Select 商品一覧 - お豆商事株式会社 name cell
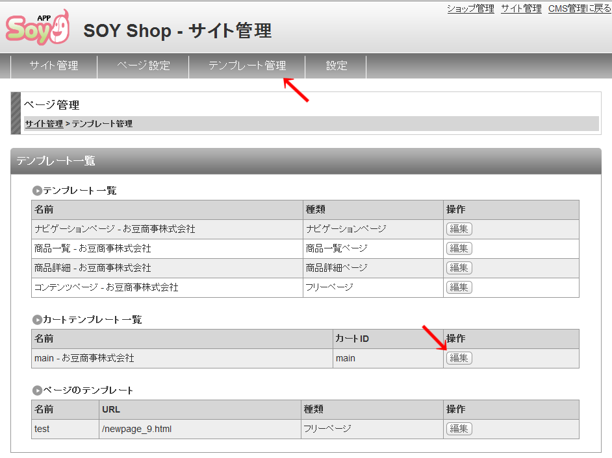 [167, 248]
